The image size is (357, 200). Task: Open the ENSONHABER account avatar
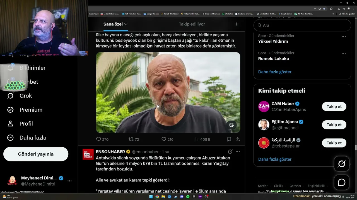pyautogui.click(x=88, y=154)
